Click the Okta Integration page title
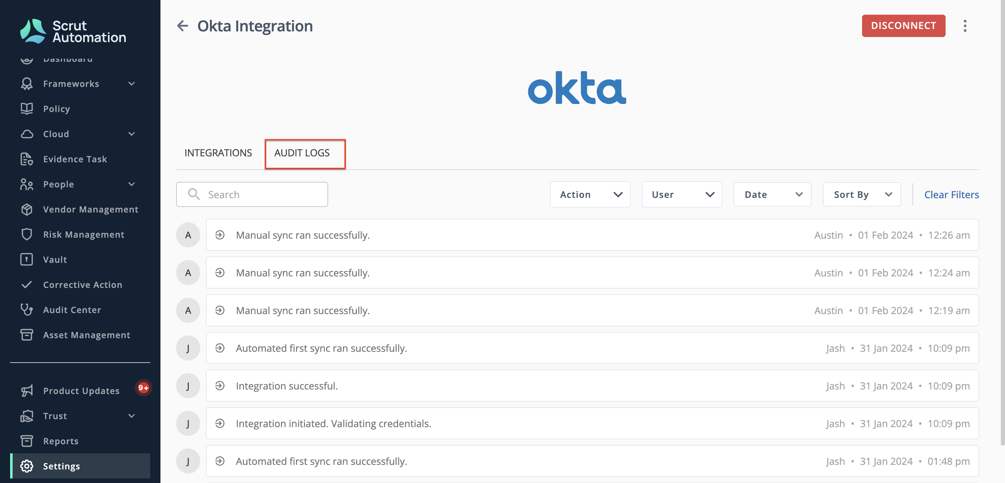The image size is (1005, 483). point(255,26)
